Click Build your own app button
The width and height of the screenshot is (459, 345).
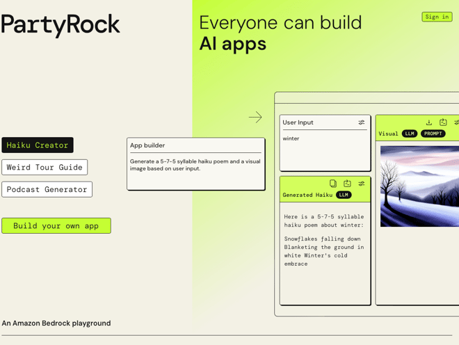coord(56,226)
